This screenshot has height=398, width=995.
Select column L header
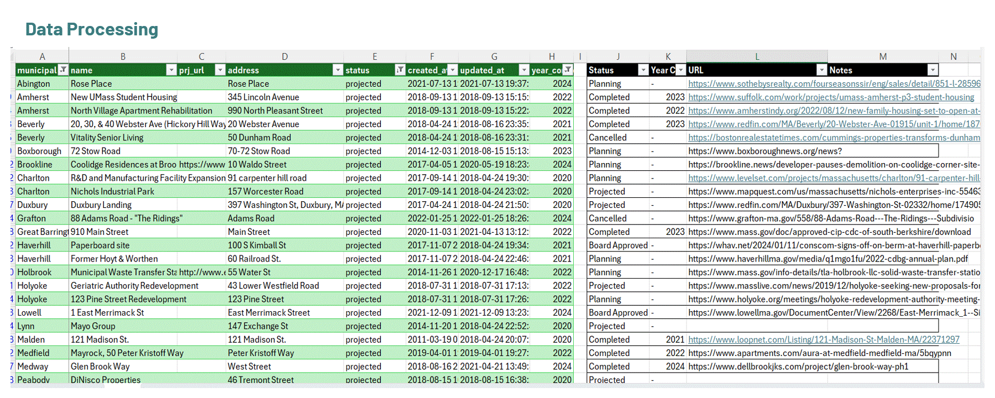757,56
